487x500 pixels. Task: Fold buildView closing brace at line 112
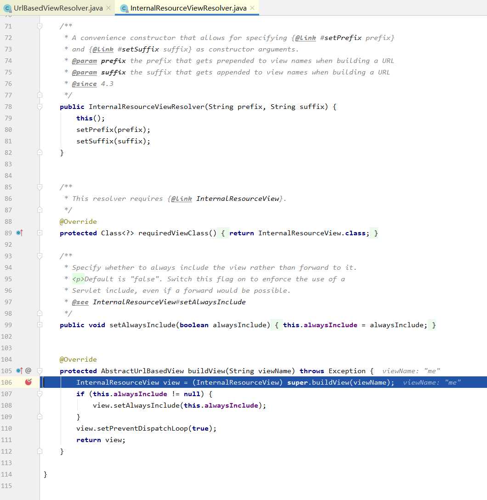click(40, 451)
